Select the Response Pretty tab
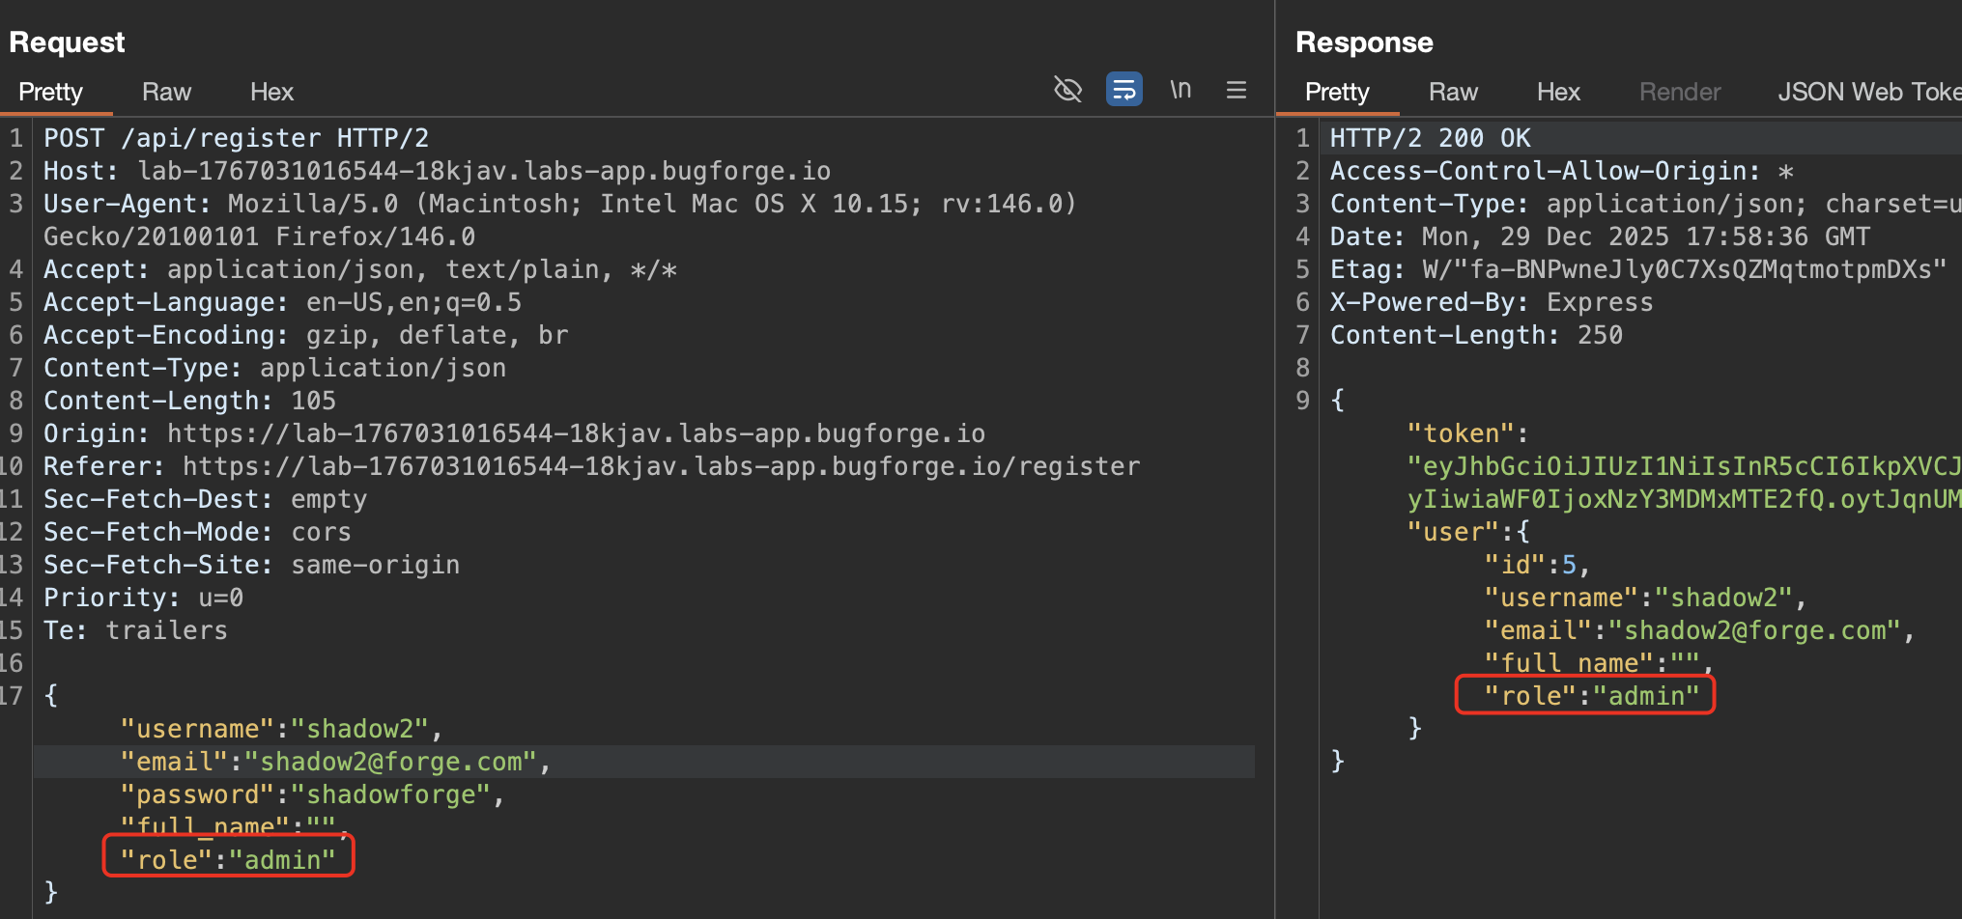The width and height of the screenshot is (1962, 919). point(1336,92)
